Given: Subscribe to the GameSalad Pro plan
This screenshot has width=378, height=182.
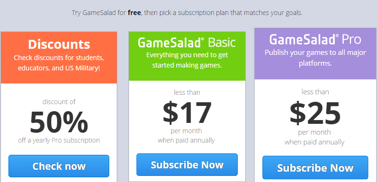Looking at the screenshot, I should pyautogui.click(x=315, y=167).
